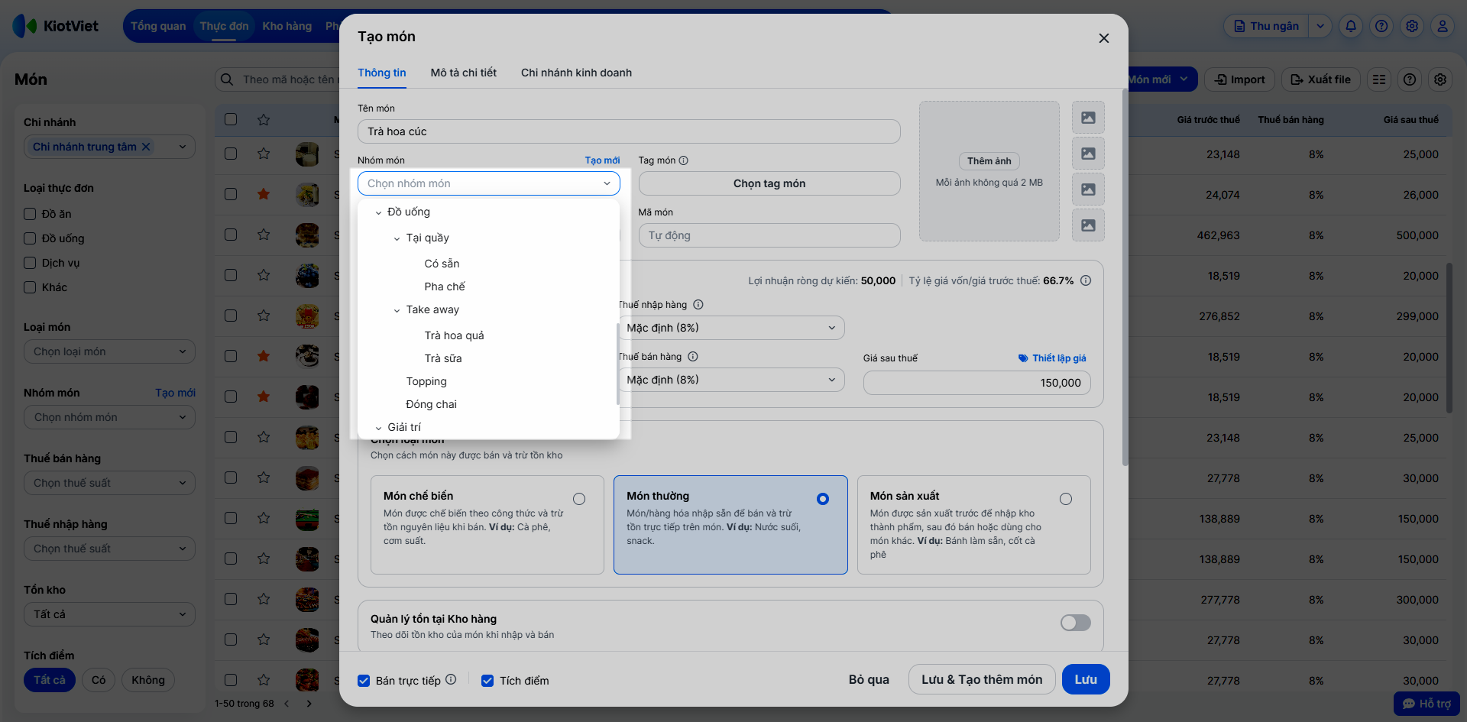Switch to Chi nhánh kinh doanh tab
The width and height of the screenshot is (1467, 722).
577,73
